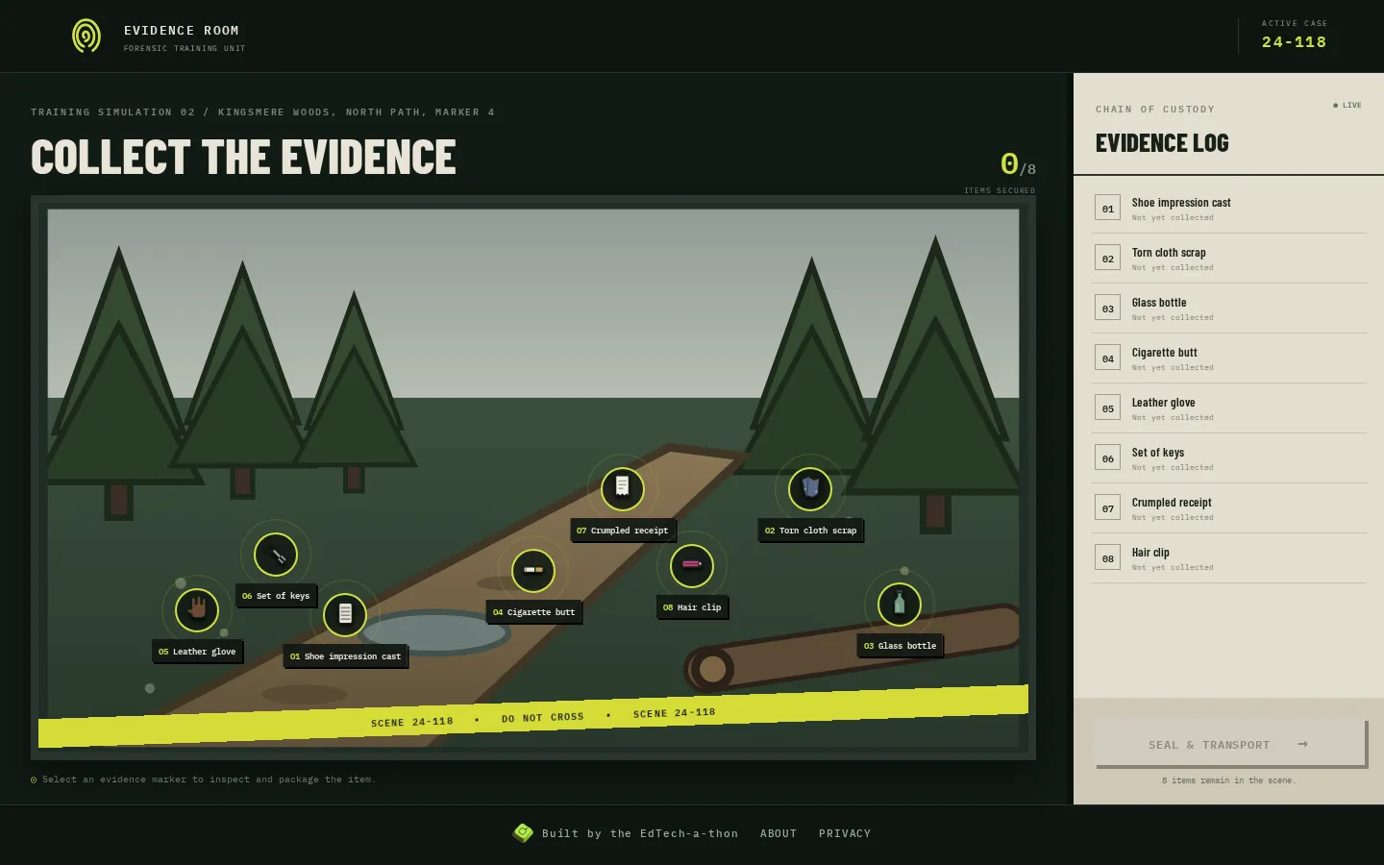The height and width of the screenshot is (865, 1384).
Task: Select the hair clip marker icon
Action: (692, 565)
